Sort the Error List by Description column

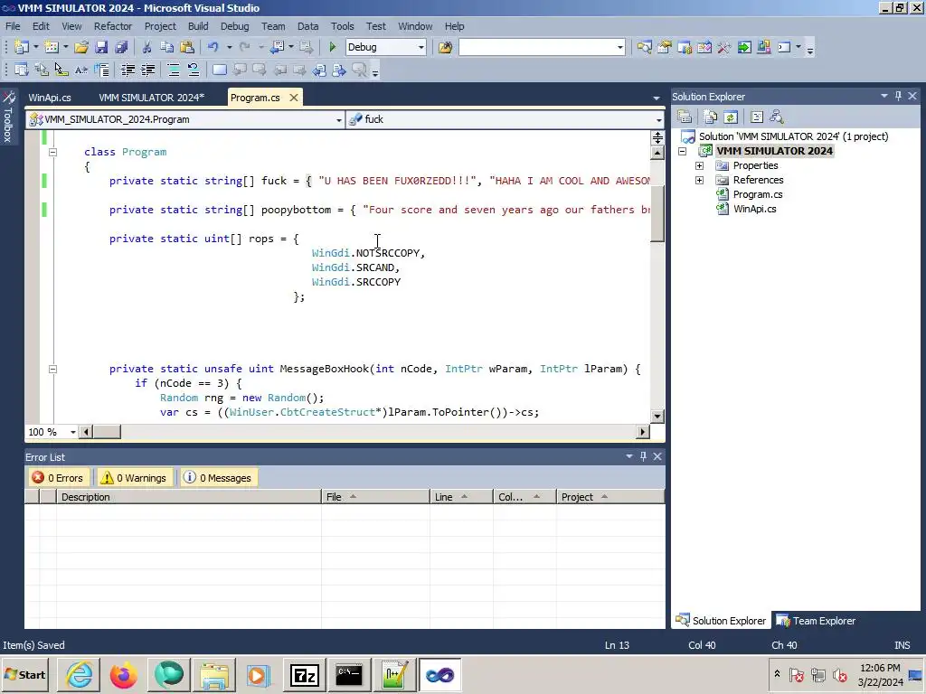click(x=188, y=497)
